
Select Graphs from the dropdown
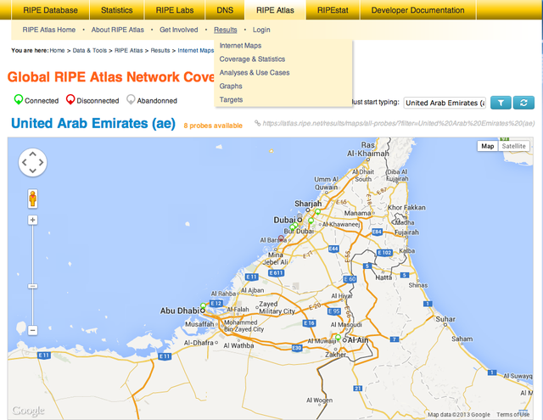231,87
